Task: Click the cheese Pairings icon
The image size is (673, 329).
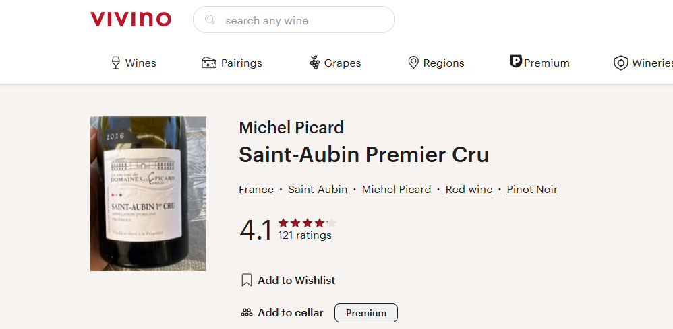Action: click(209, 63)
